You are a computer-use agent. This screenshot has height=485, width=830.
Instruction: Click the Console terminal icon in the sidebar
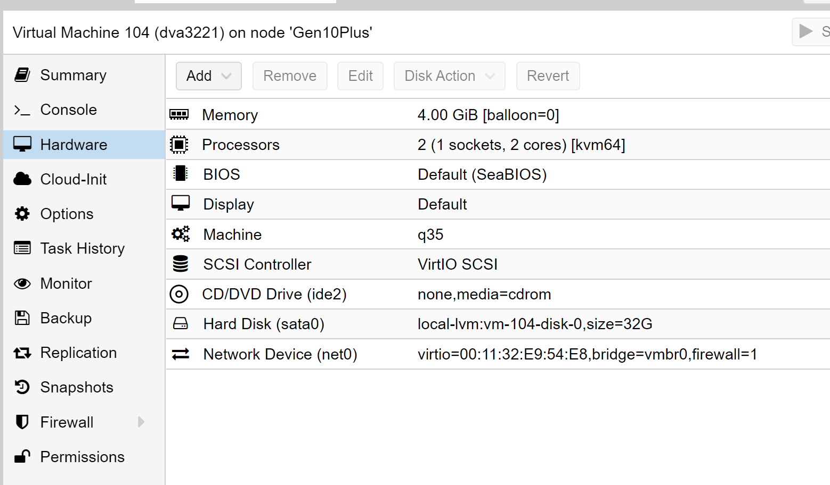[22, 110]
